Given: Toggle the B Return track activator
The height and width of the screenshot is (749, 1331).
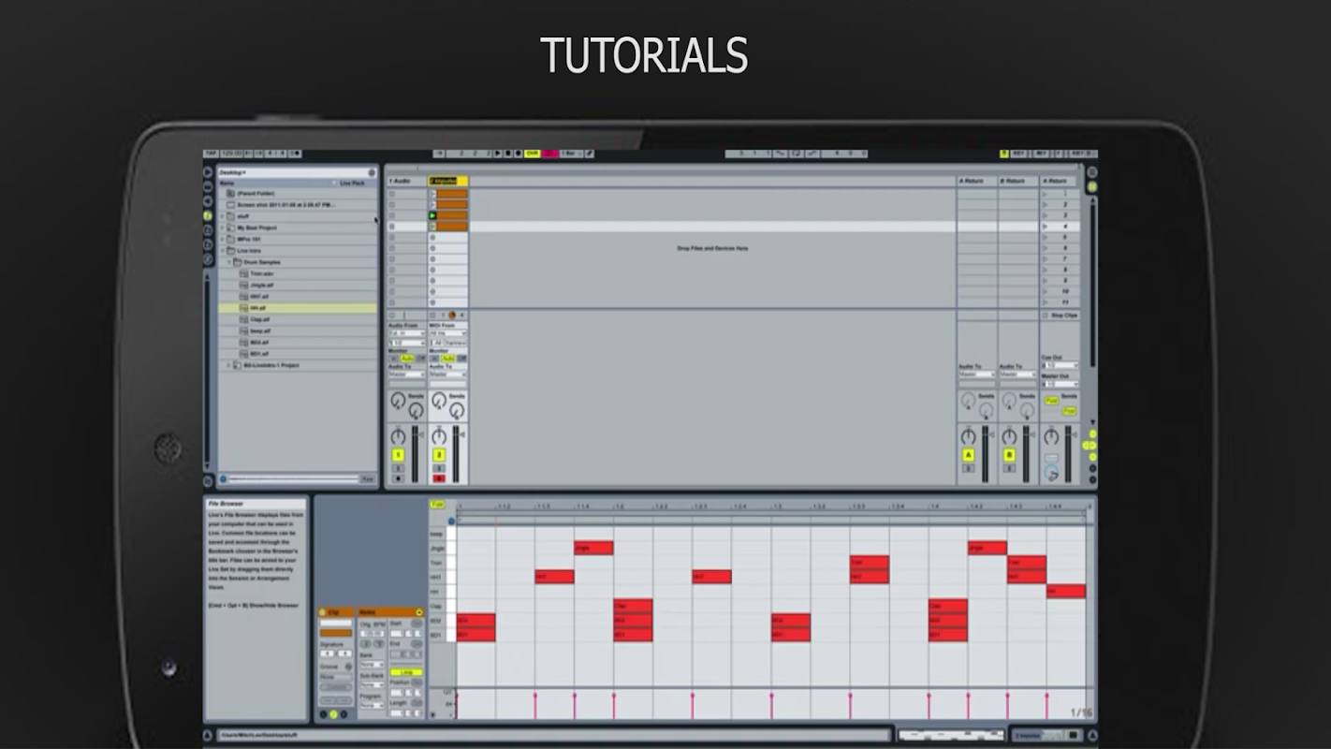Looking at the screenshot, I should tap(1009, 455).
